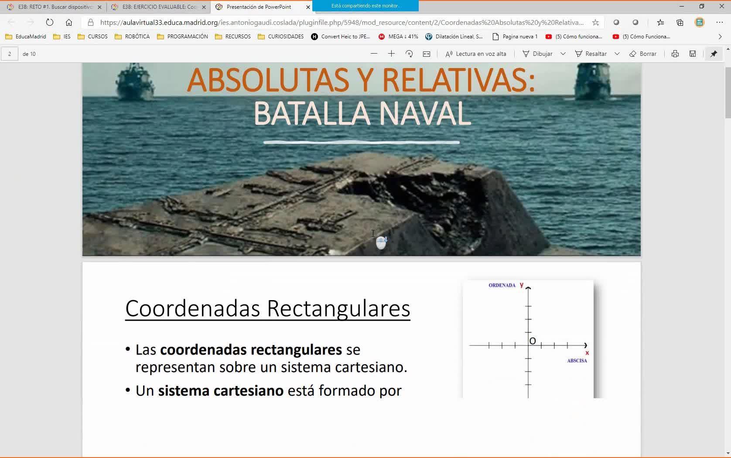Start Lectura en voz alta
The image size is (731, 458).
pyautogui.click(x=476, y=54)
